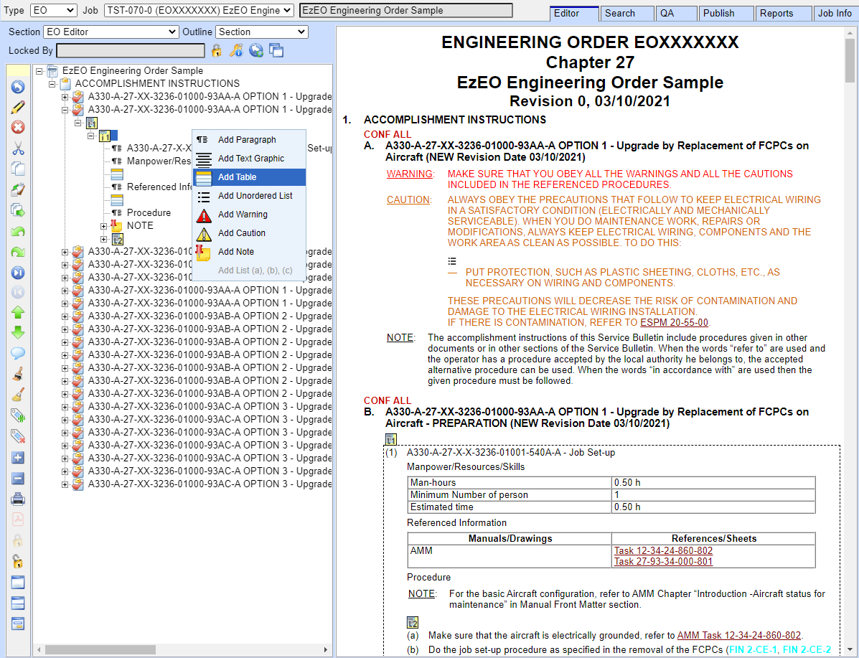Click the single-pane window layout icon
The image size is (859, 658).
click(x=18, y=583)
